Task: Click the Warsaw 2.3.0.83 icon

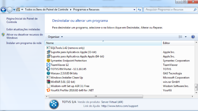Action: (48, 73)
